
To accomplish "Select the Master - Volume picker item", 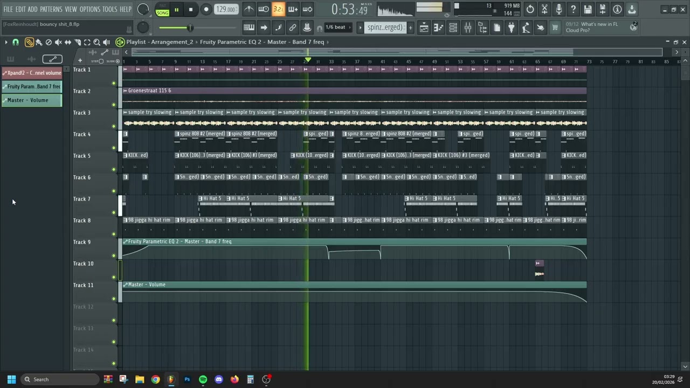I will [32, 100].
